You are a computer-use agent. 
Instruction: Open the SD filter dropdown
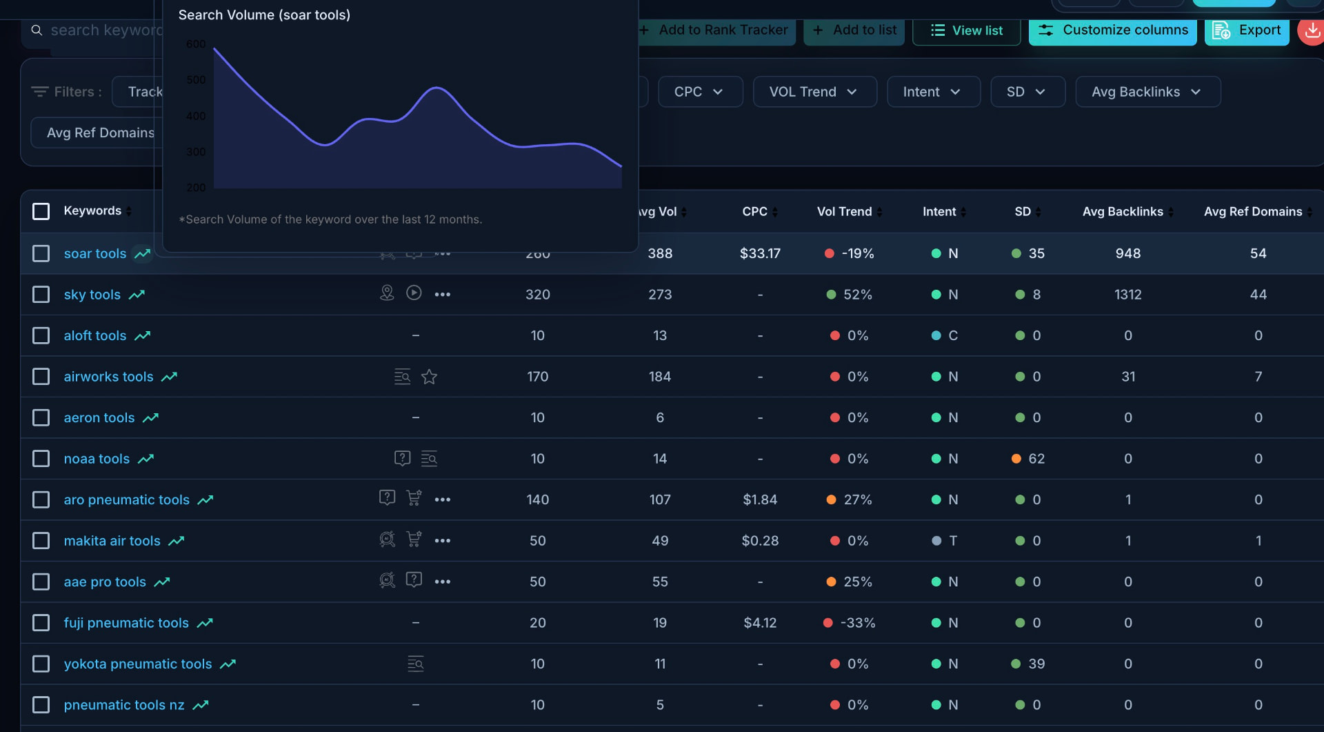point(1027,92)
